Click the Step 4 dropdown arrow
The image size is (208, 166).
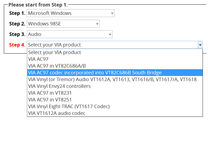pos(200,45)
